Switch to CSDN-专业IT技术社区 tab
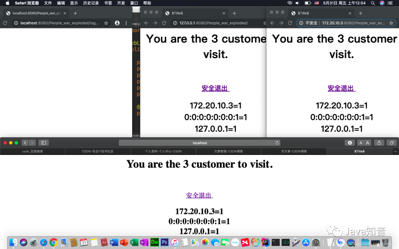399x249 pixels. click(98, 152)
